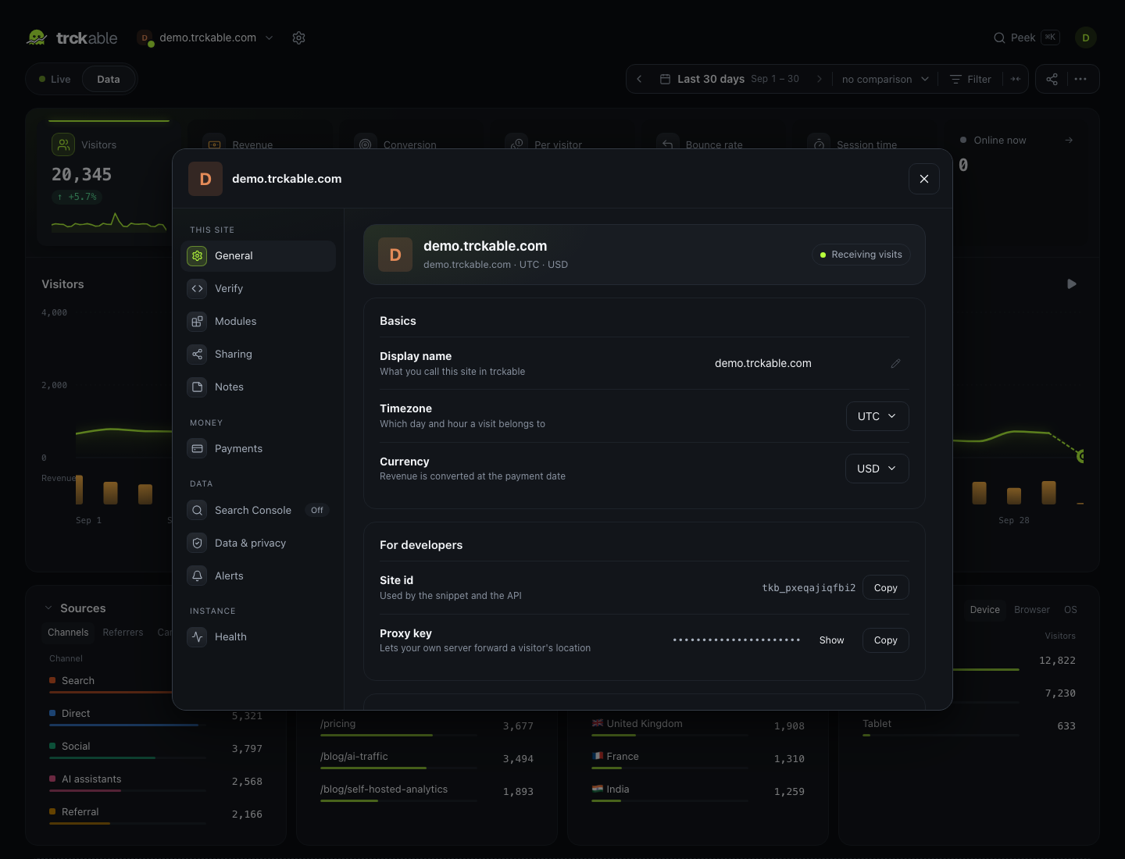
Task: Open Online now arrow
Action: tap(1069, 141)
